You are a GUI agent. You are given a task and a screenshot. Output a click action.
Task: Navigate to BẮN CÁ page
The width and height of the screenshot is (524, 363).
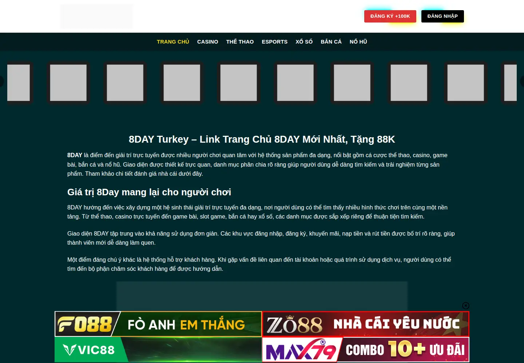click(x=331, y=42)
